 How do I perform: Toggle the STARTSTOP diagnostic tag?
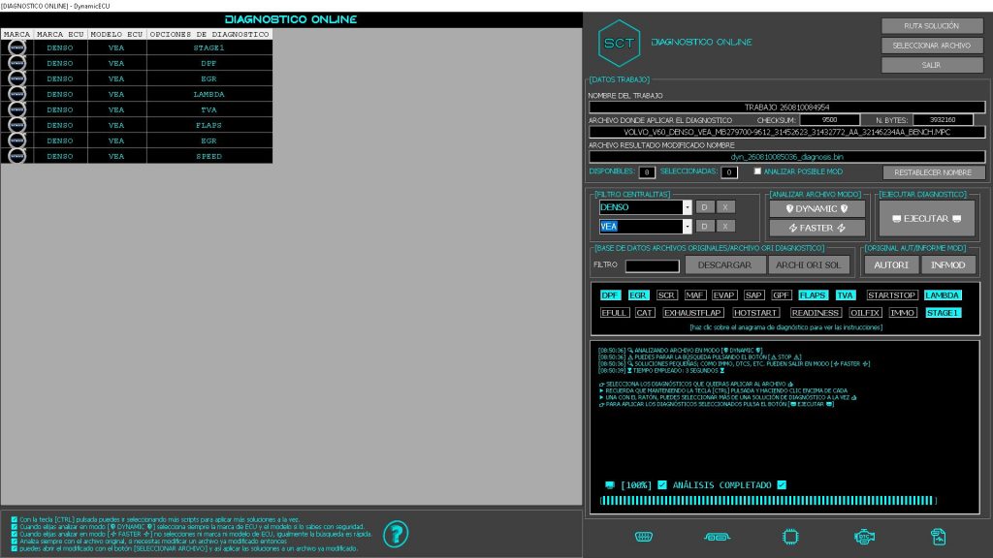pos(892,294)
